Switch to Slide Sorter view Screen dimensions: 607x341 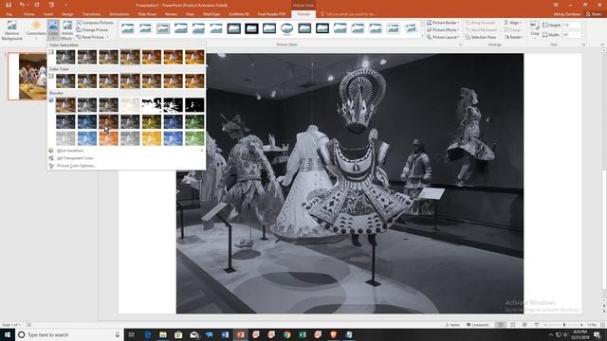[512, 325]
